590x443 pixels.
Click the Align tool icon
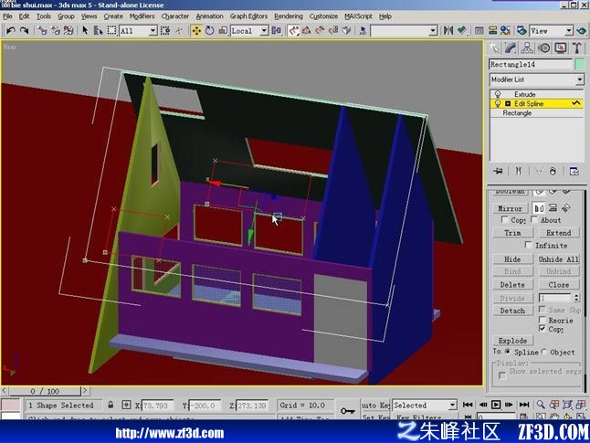click(x=462, y=30)
